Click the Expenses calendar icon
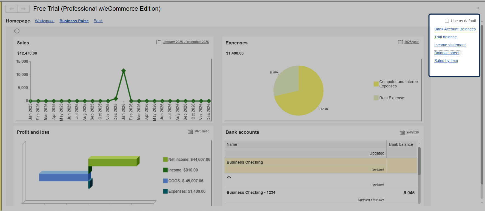 tap(400, 42)
